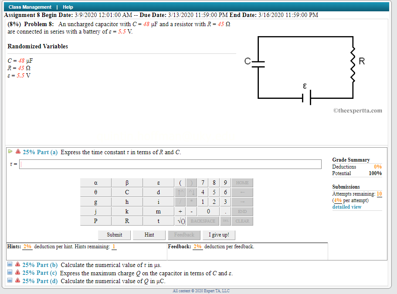Click inside the τ answer input field
Image resolution: width=397 pixels, height=294 pixels.
(170, 164)
